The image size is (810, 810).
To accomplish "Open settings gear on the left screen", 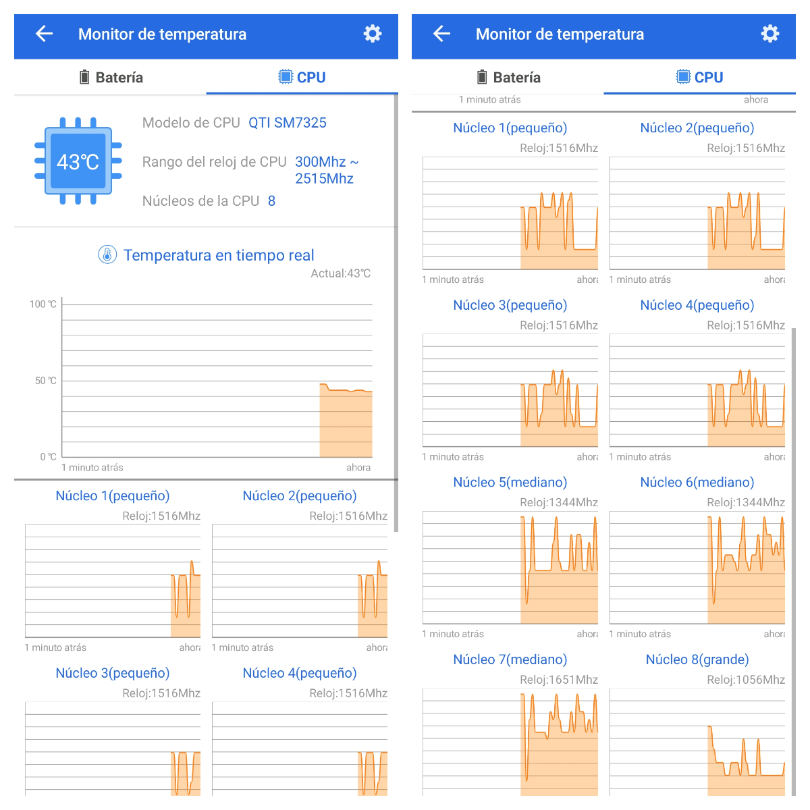I will click(373, 34).
